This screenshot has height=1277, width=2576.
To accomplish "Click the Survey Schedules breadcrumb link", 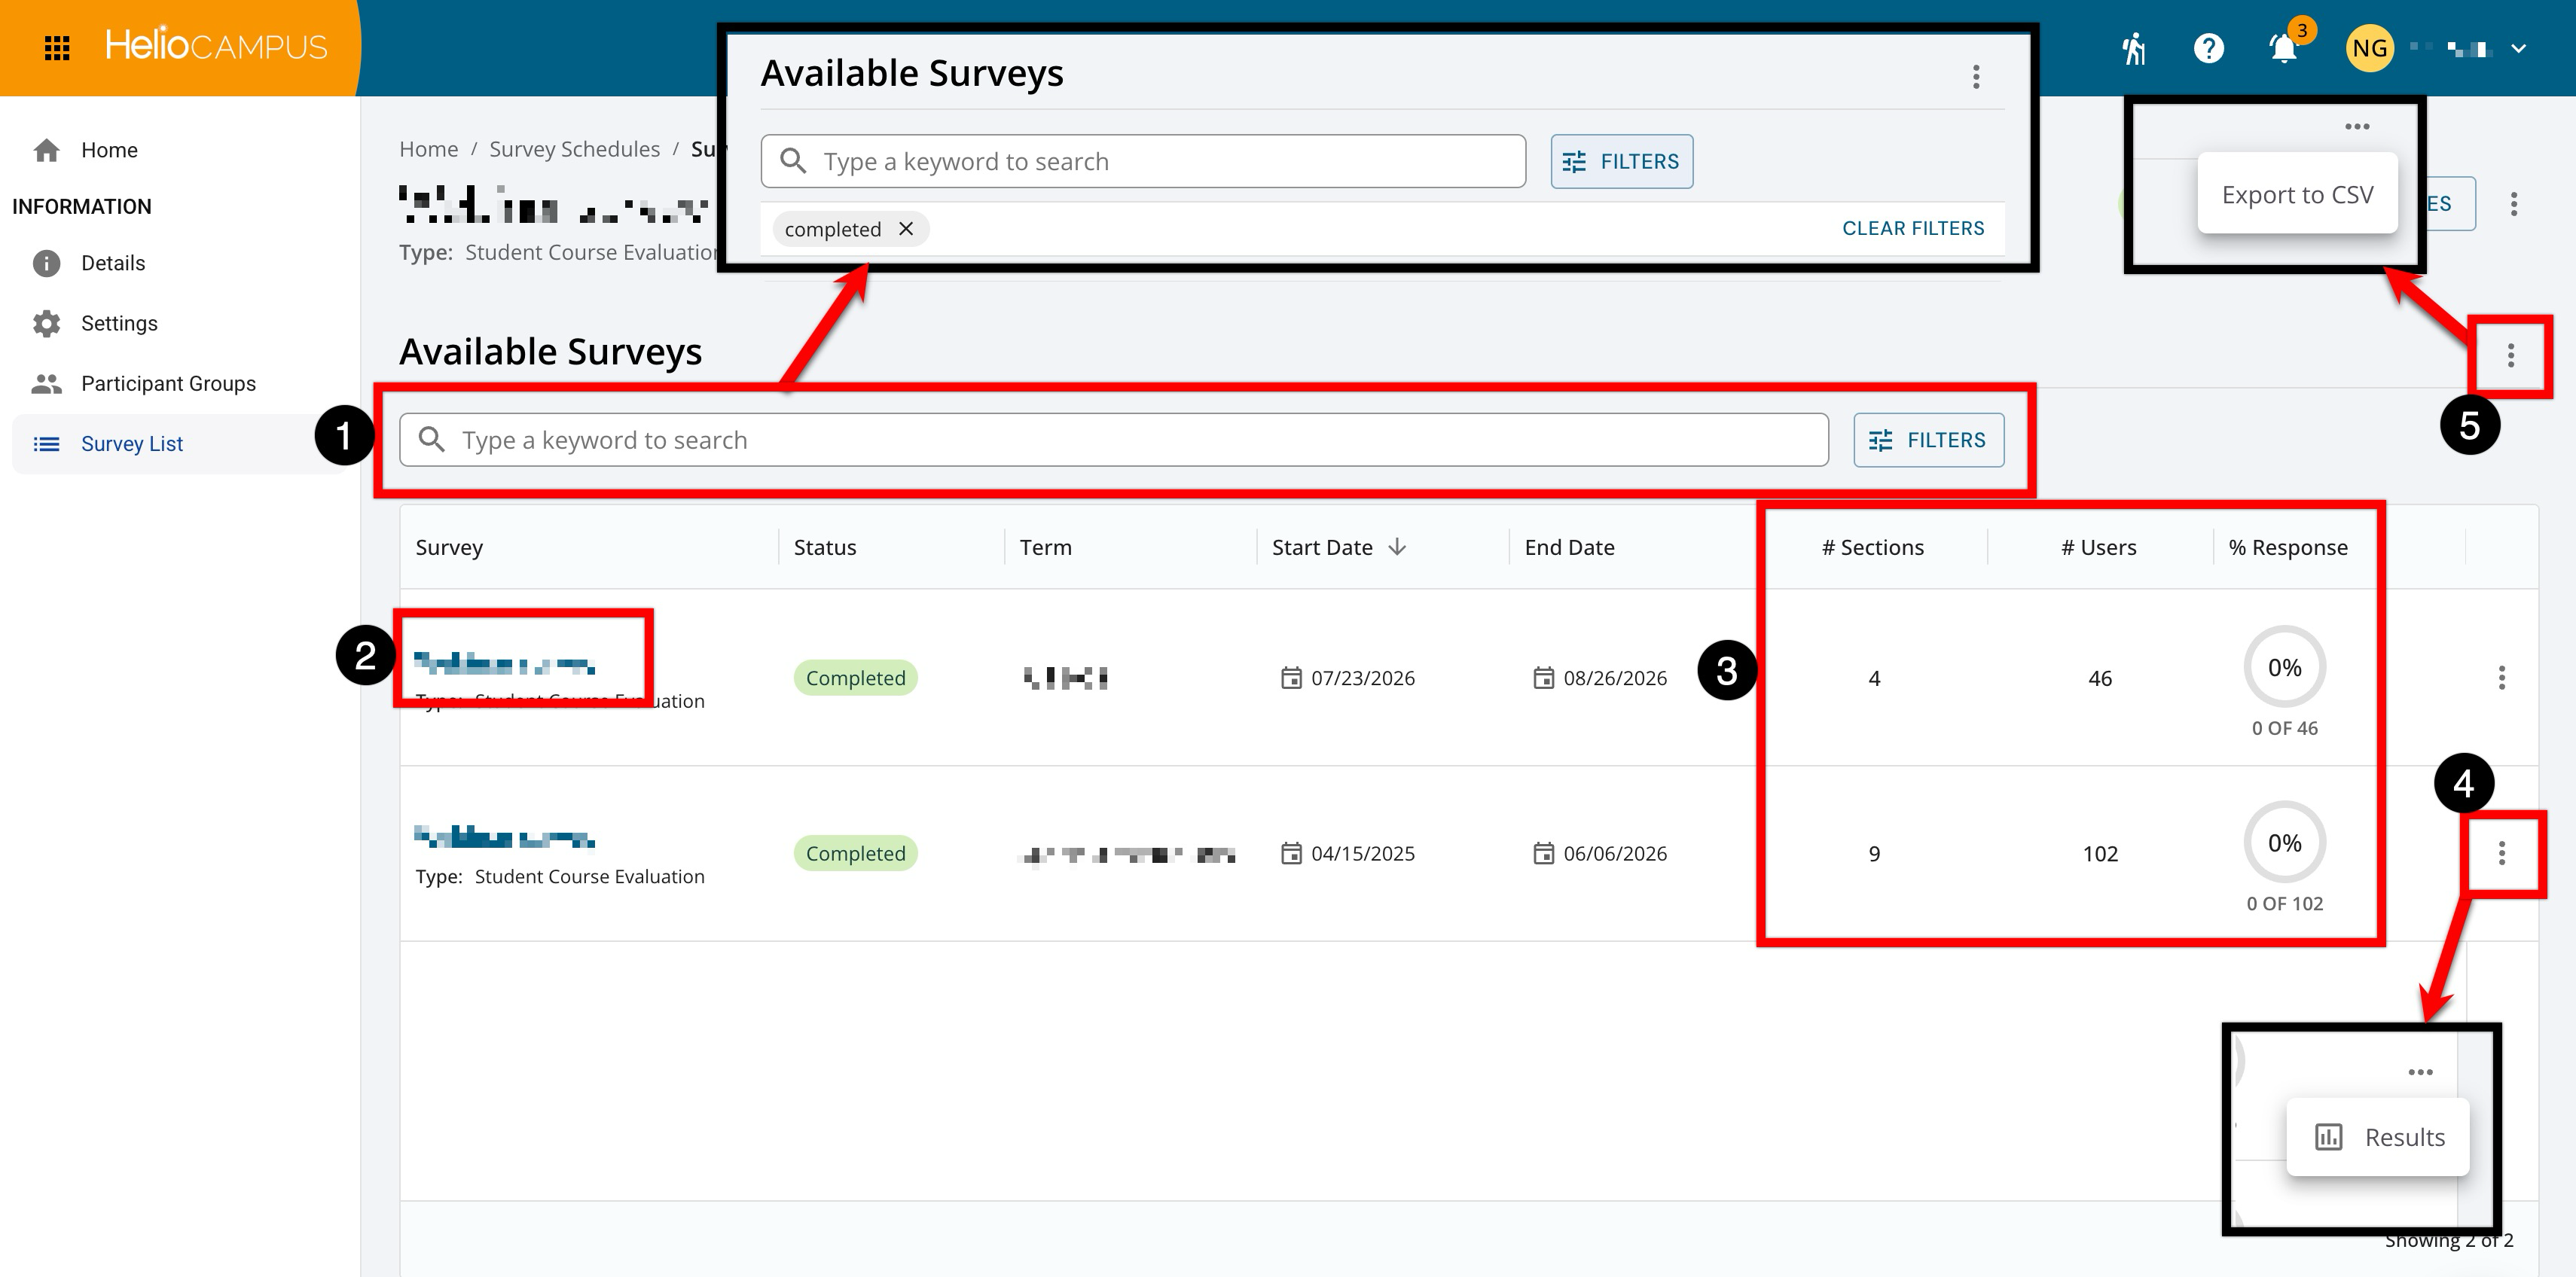I will (x=574, y=149).
